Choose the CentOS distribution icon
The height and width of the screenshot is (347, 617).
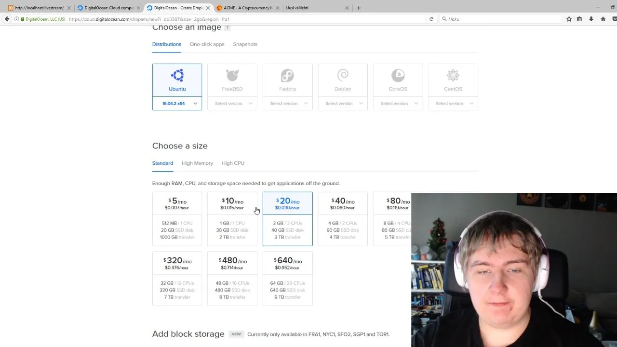click(x=453, y=75)
